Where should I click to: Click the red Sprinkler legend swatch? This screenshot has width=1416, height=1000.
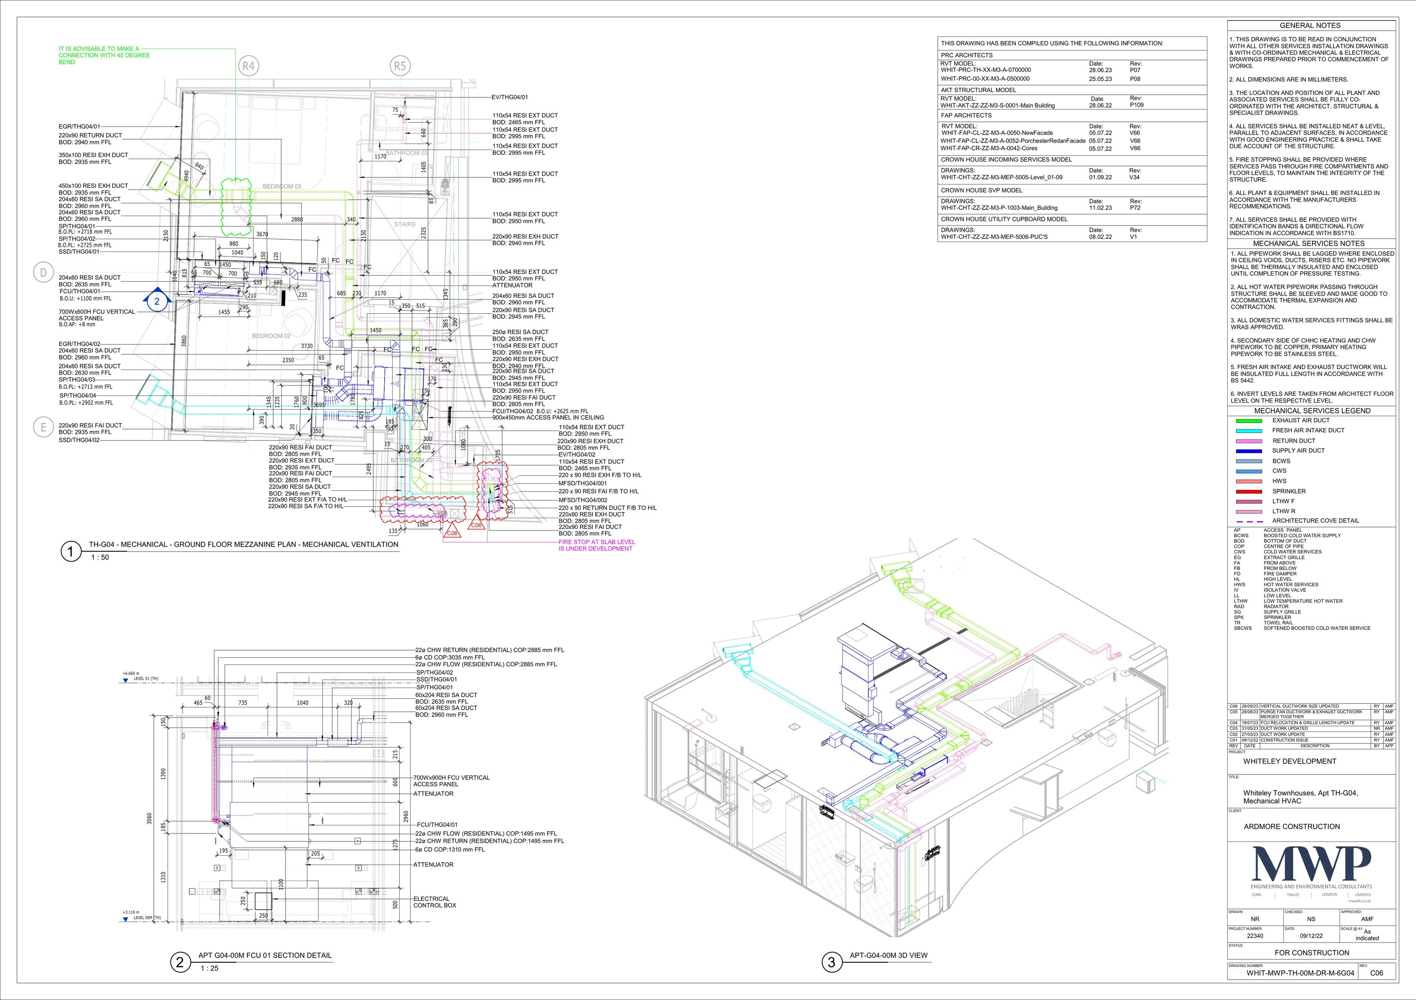pos(1249,491)
